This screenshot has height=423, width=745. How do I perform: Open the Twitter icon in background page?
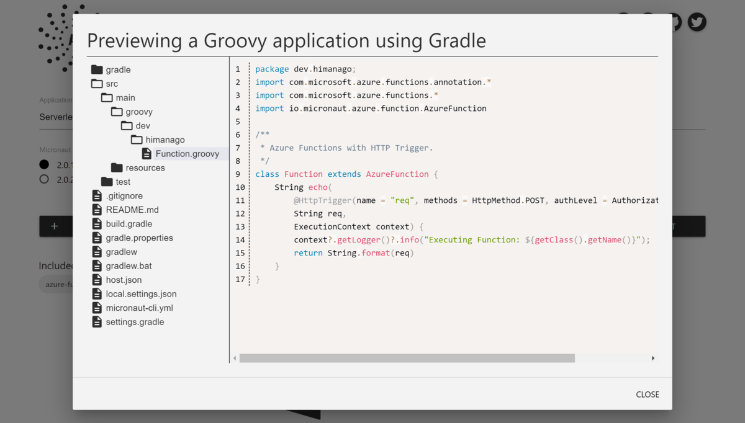pos(697,22)
